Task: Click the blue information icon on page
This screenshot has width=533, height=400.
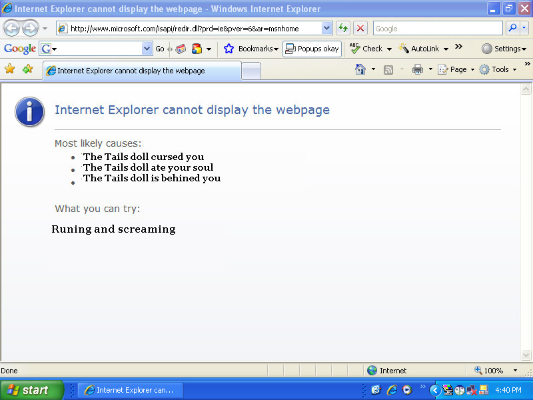Action: point(29,111)
